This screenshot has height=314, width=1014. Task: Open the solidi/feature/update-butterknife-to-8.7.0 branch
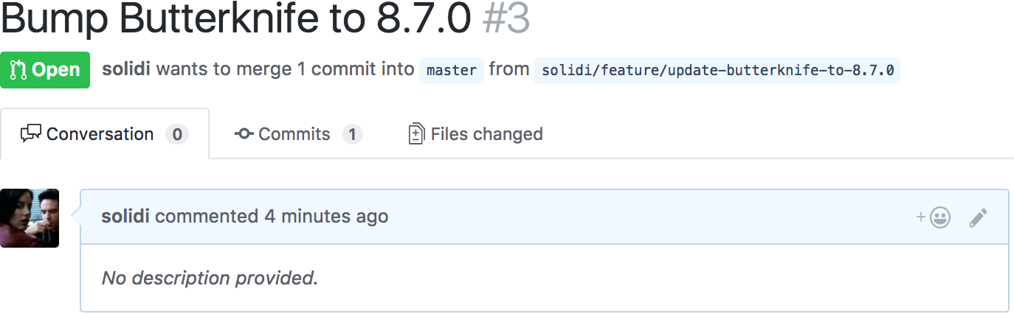717,71
